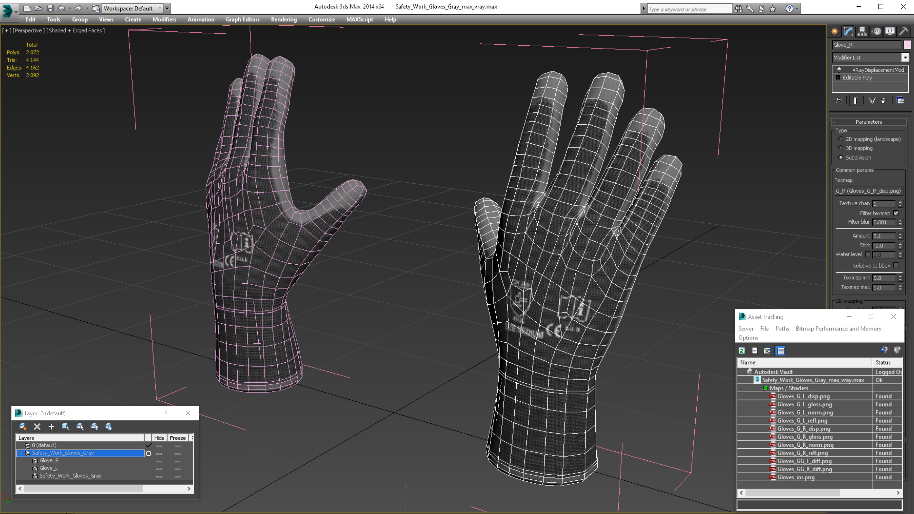The width and height of the screenshot is (914, 514).
Task: Click the Save File toolbar icon
Action: click(50, 8)
